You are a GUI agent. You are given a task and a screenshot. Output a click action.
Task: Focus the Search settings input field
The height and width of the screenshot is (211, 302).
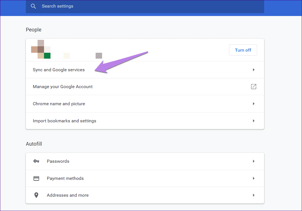[145, 6]
